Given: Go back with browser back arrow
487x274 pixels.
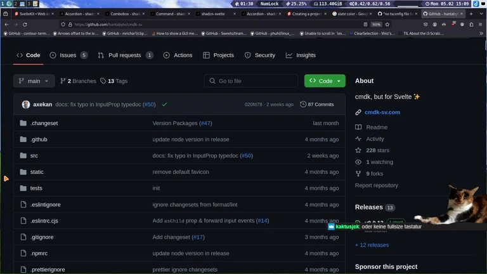Looking at the screenshot, I should pos(6,24).
